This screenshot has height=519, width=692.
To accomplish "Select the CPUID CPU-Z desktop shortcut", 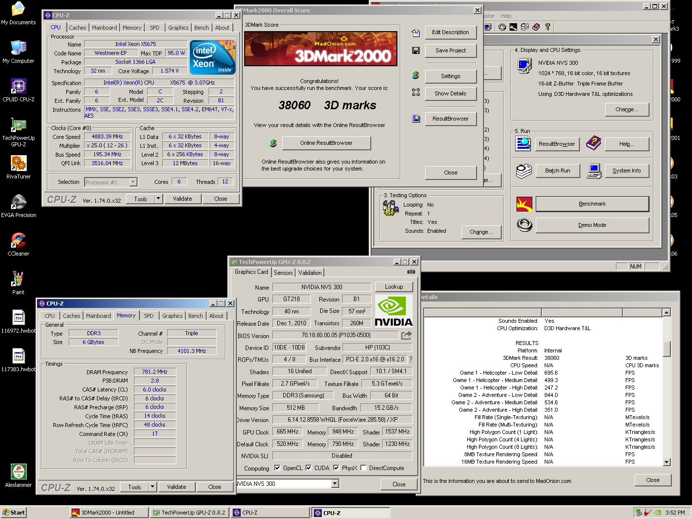I will point(18,90).
